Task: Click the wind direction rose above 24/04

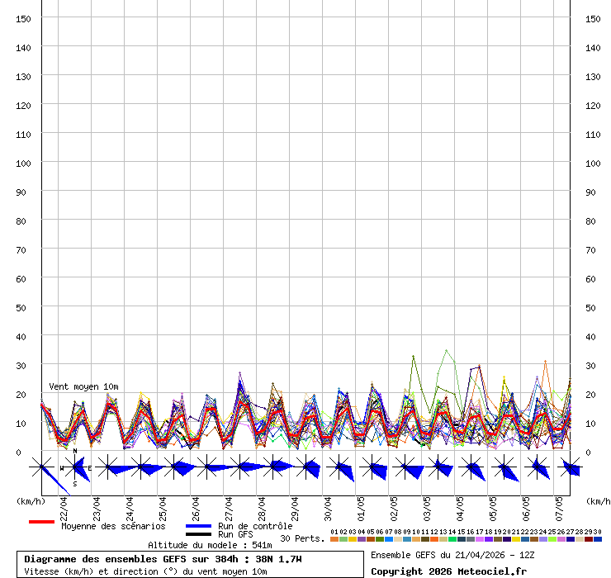Action: pyautogui.click(x=141, y=467)
